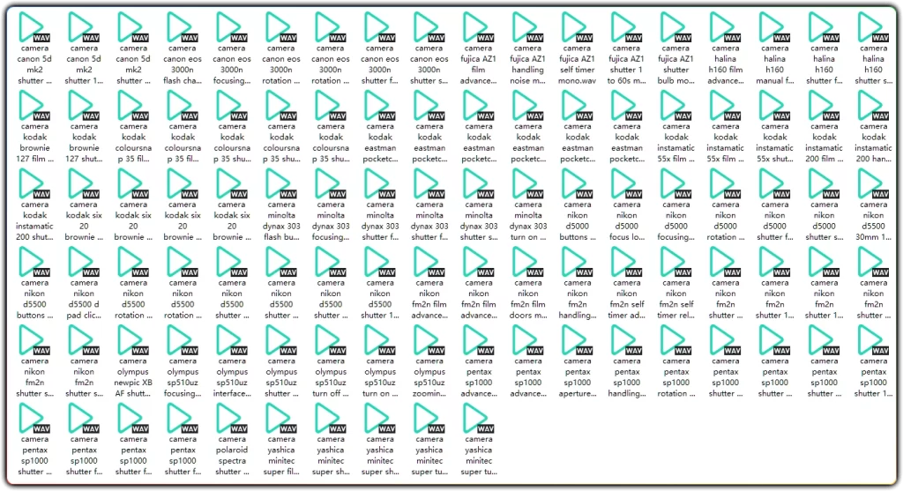Pick the minolta dynax 303 turn on icon

[528, 183]
